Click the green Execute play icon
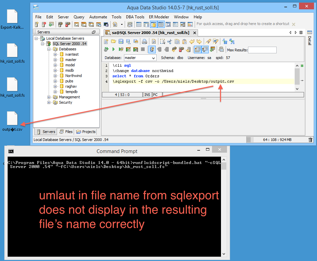Viewport: 317px width, 261px height. pyautogui.click(x=113, y=49)
